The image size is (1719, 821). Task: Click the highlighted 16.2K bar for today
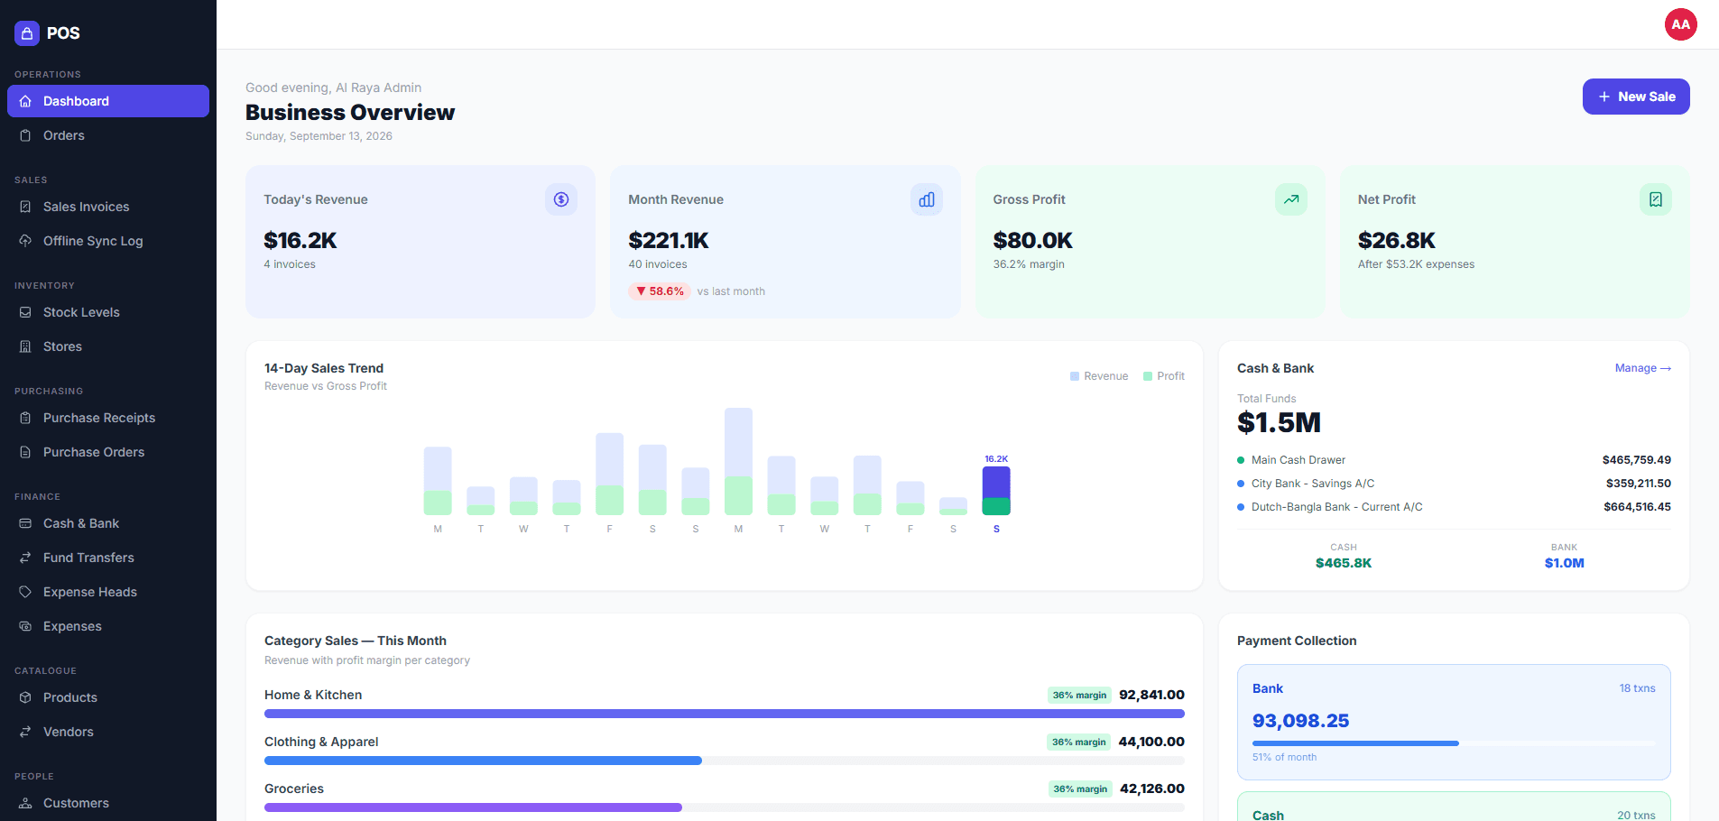point(996,491)
